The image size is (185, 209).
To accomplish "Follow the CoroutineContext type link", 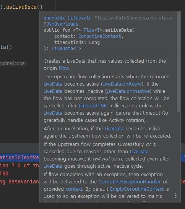I will pos(100,36).
